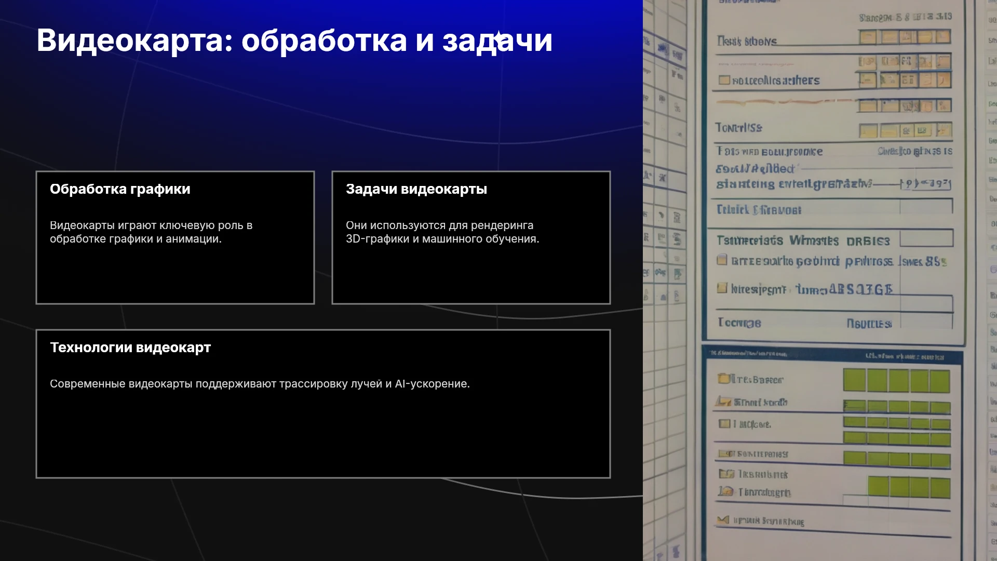Click the paragraph about обработке графики и анимации
Screen dimensions: 997x561
[151, 232]
